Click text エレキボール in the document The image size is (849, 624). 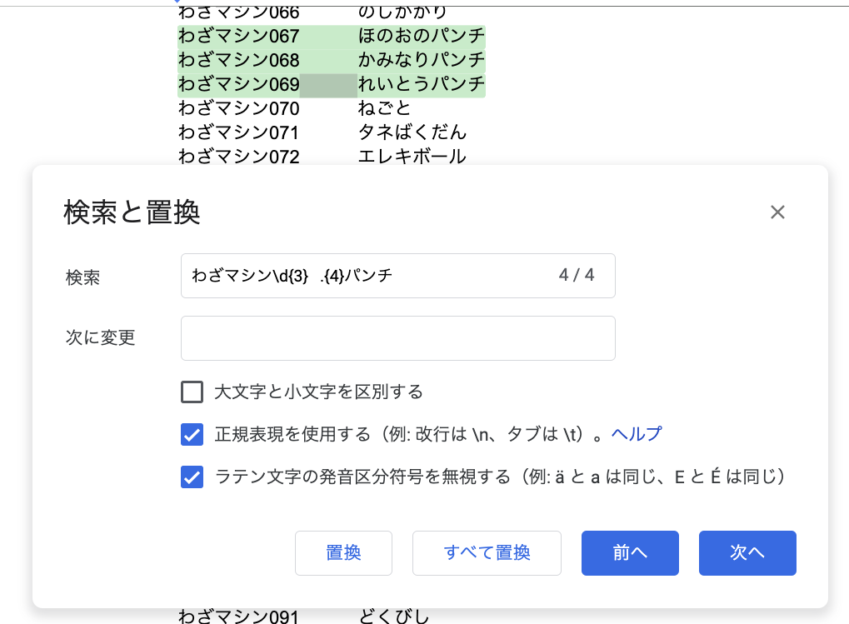412,157
